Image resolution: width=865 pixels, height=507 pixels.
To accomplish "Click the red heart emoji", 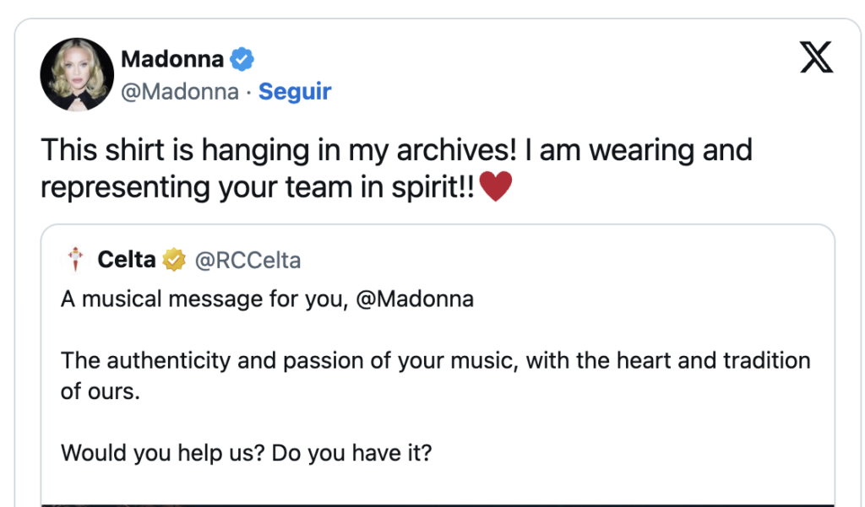I will 496,186.
